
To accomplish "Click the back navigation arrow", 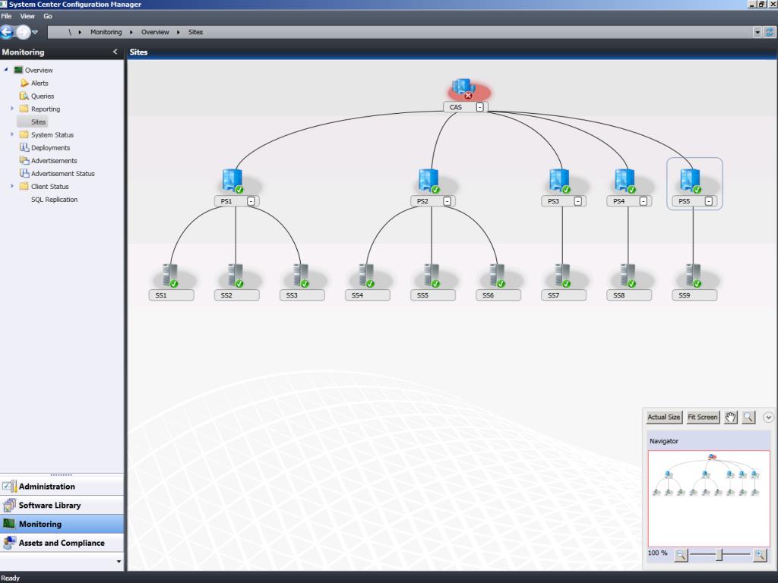I will [7, 32].
